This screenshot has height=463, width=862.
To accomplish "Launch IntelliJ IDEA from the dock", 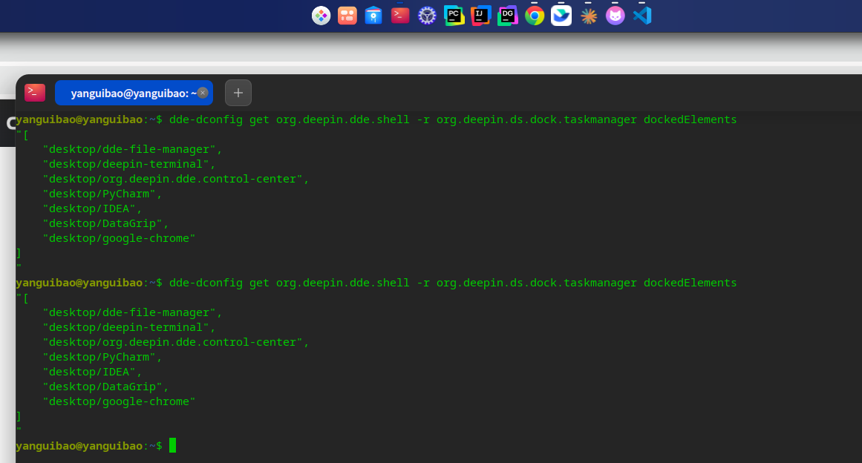I will [480, 16].
